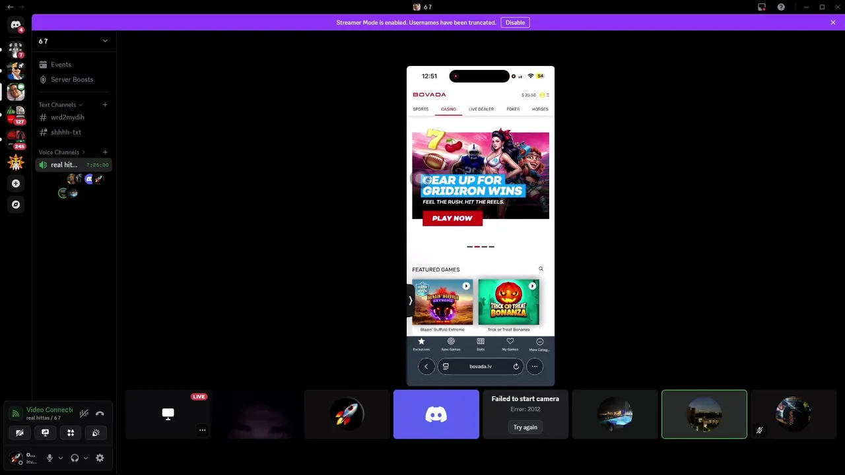
Task: Click Try again for the failed camera
Action: 525,427
